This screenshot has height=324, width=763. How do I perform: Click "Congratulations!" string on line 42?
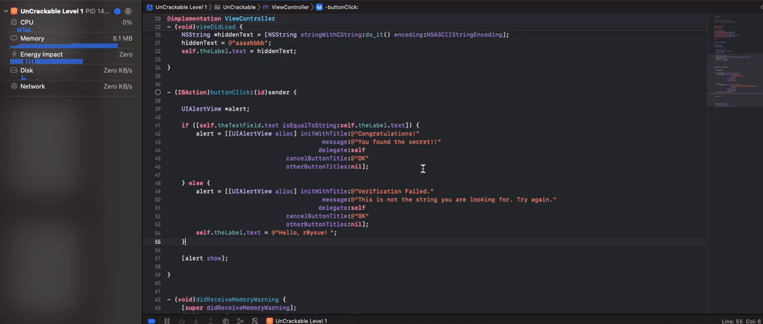(x=385, y=134)
